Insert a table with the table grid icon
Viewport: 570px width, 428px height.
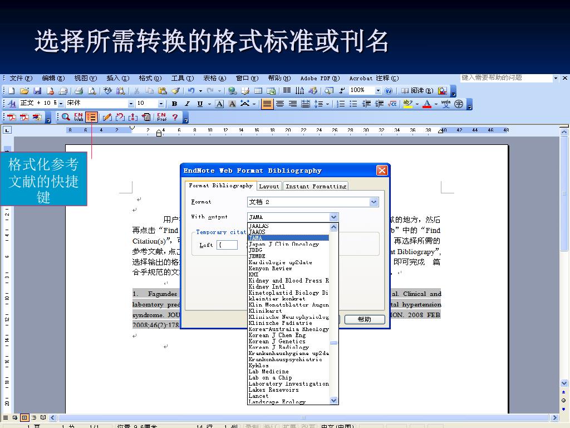[258, 91]
